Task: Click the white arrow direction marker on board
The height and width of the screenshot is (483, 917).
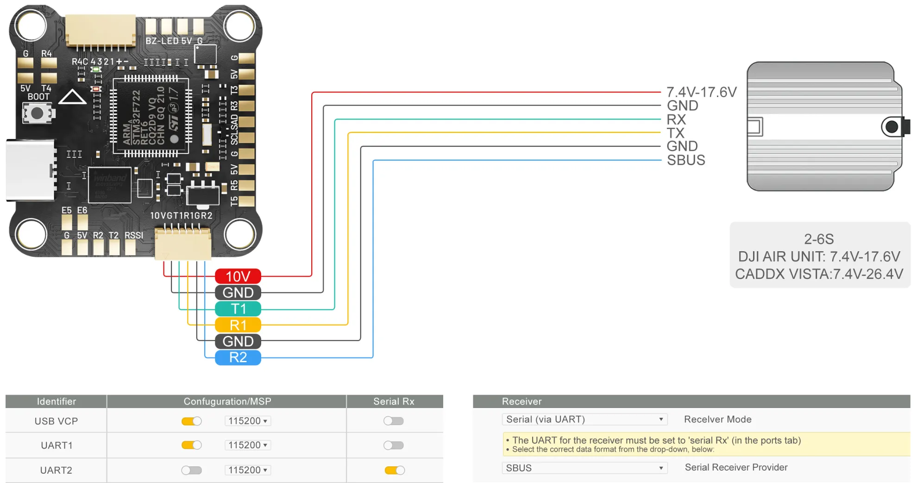Action: (x=72, y=97)
